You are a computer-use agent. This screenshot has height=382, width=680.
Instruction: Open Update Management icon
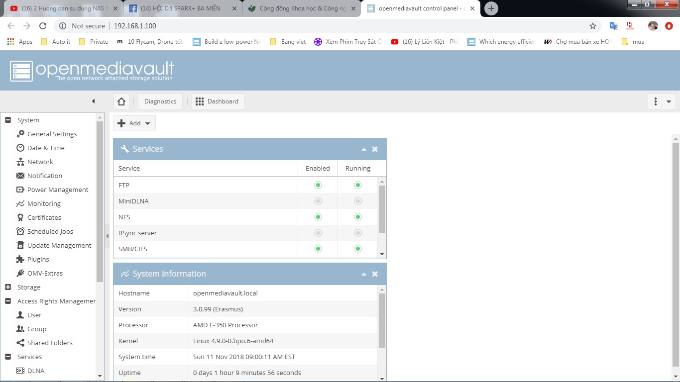(x=20, y=245)
